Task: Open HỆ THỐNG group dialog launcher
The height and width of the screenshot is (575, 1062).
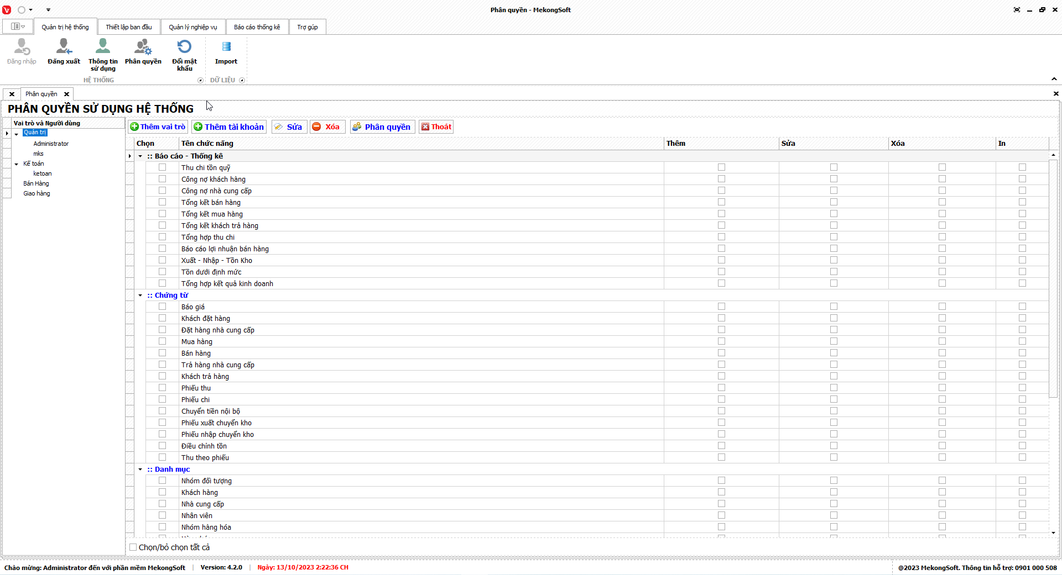Action: click(x=200, y=80)
